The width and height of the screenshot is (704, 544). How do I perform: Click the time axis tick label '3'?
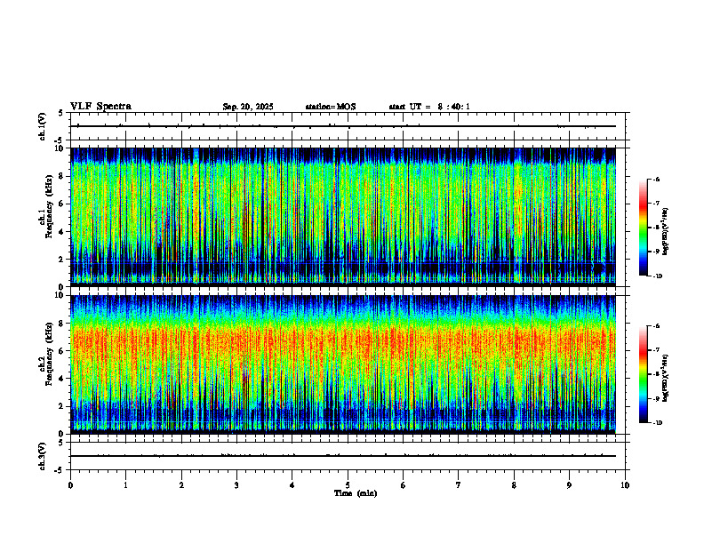click(x=236, y=485)
